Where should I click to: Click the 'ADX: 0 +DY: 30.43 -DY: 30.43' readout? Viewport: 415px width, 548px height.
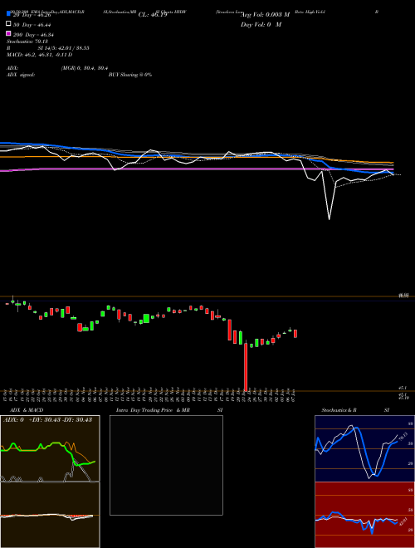47,420
